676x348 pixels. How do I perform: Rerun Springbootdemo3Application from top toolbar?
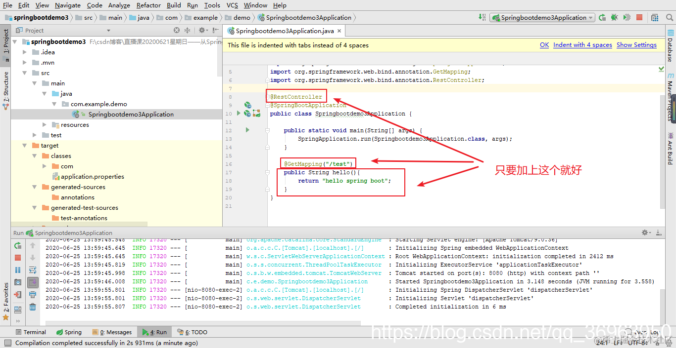pos(602,17)
